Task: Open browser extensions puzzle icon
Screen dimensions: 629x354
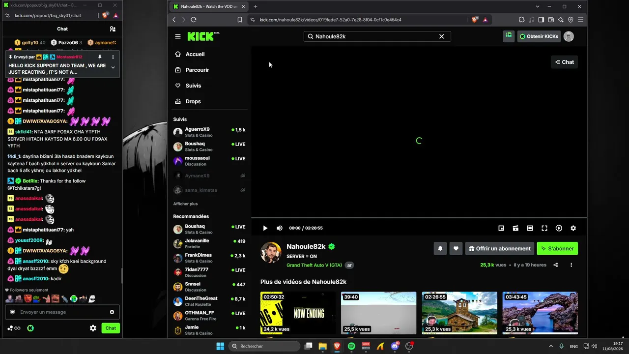Action: 521,20
